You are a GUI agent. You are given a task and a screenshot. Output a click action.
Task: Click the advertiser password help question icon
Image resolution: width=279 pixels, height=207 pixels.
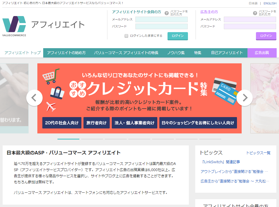[x=255, y=13]
